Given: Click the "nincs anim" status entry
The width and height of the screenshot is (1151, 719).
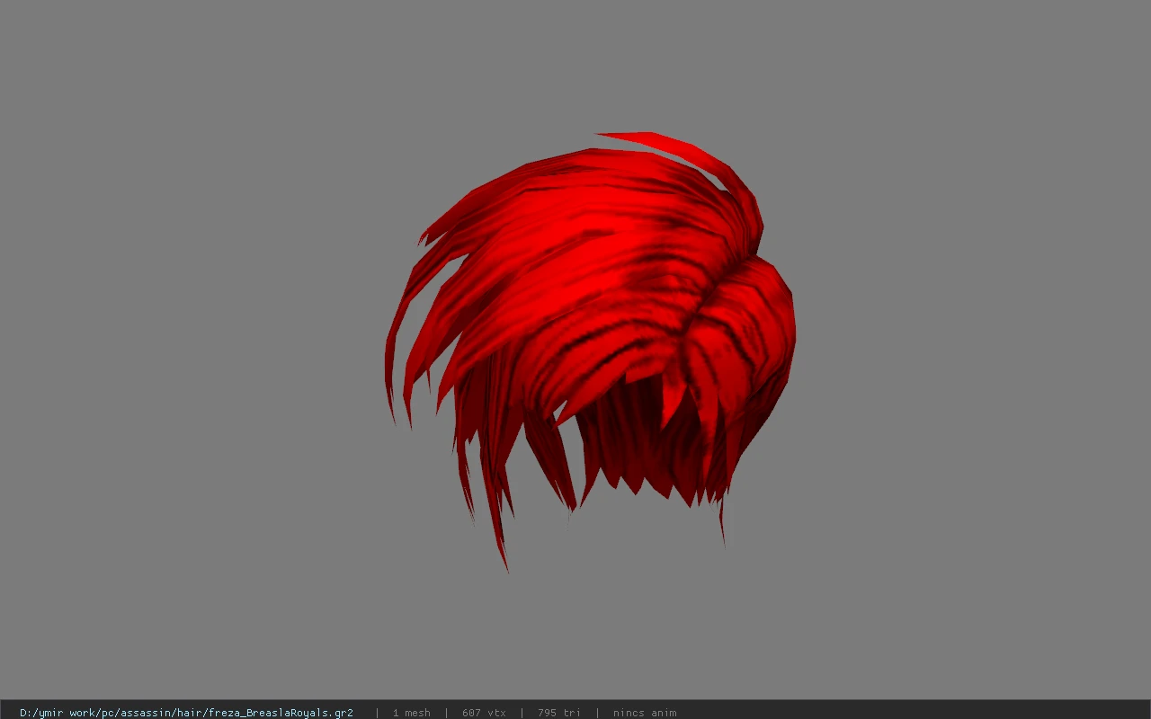Looking at the screenshot, I should (x=645, y=713).
